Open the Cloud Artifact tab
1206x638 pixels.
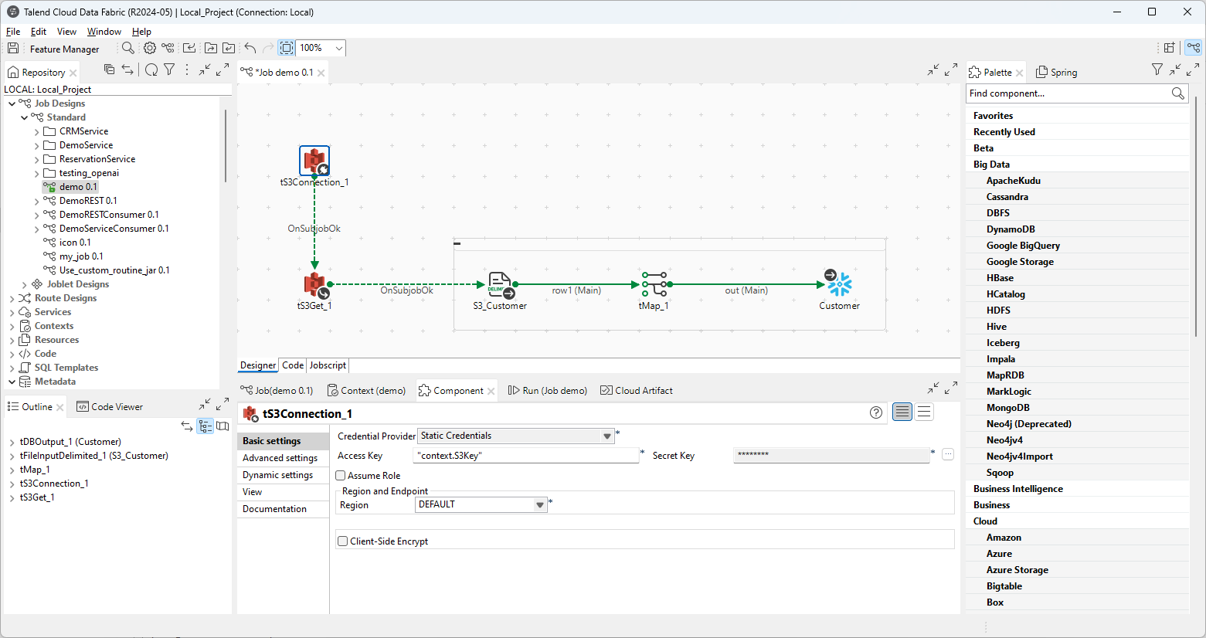pyautogui.click(x=637, y=391)
